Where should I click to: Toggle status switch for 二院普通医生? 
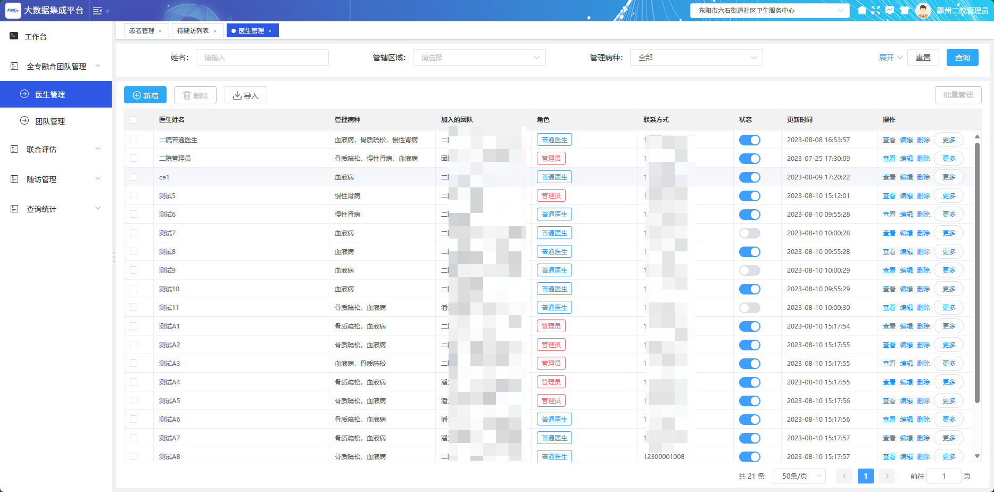pyautogui.click(x=750, y=140)
